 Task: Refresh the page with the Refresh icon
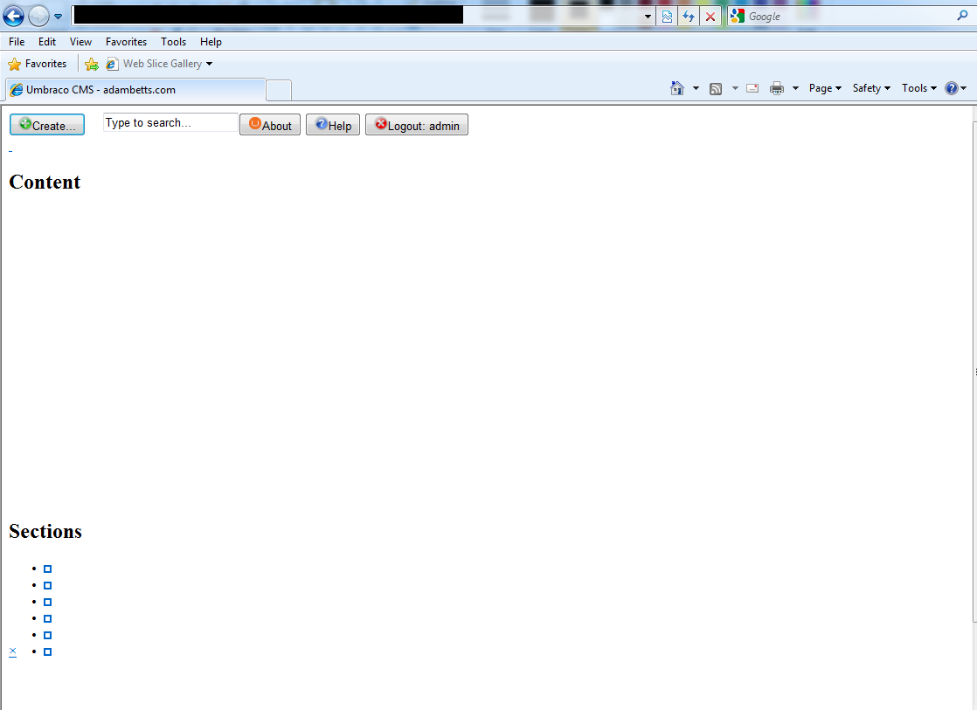click(689, 17)
